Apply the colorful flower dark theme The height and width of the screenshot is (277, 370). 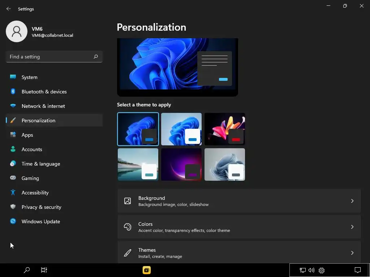coord(225,129)
